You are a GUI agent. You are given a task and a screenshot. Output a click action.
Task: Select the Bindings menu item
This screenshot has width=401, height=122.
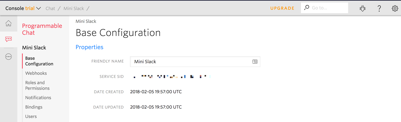click(34, 107)
